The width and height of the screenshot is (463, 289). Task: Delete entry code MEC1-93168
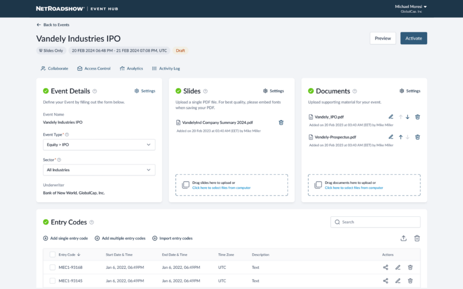coord(410,267)
